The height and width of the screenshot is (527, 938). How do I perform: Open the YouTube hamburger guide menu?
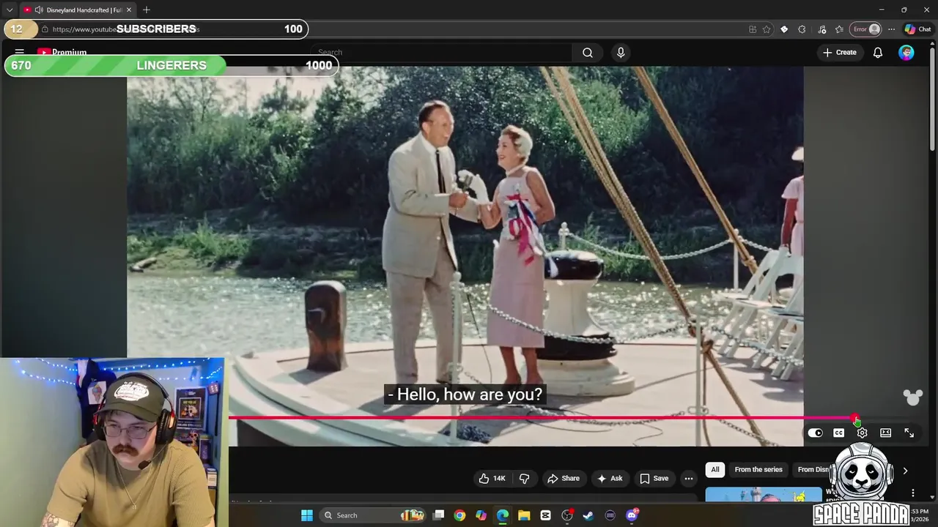tap(20, 53)
